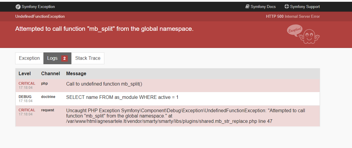
Task: Click the HTTP 500 Internal Server Error text
Action: coord(293,17)
